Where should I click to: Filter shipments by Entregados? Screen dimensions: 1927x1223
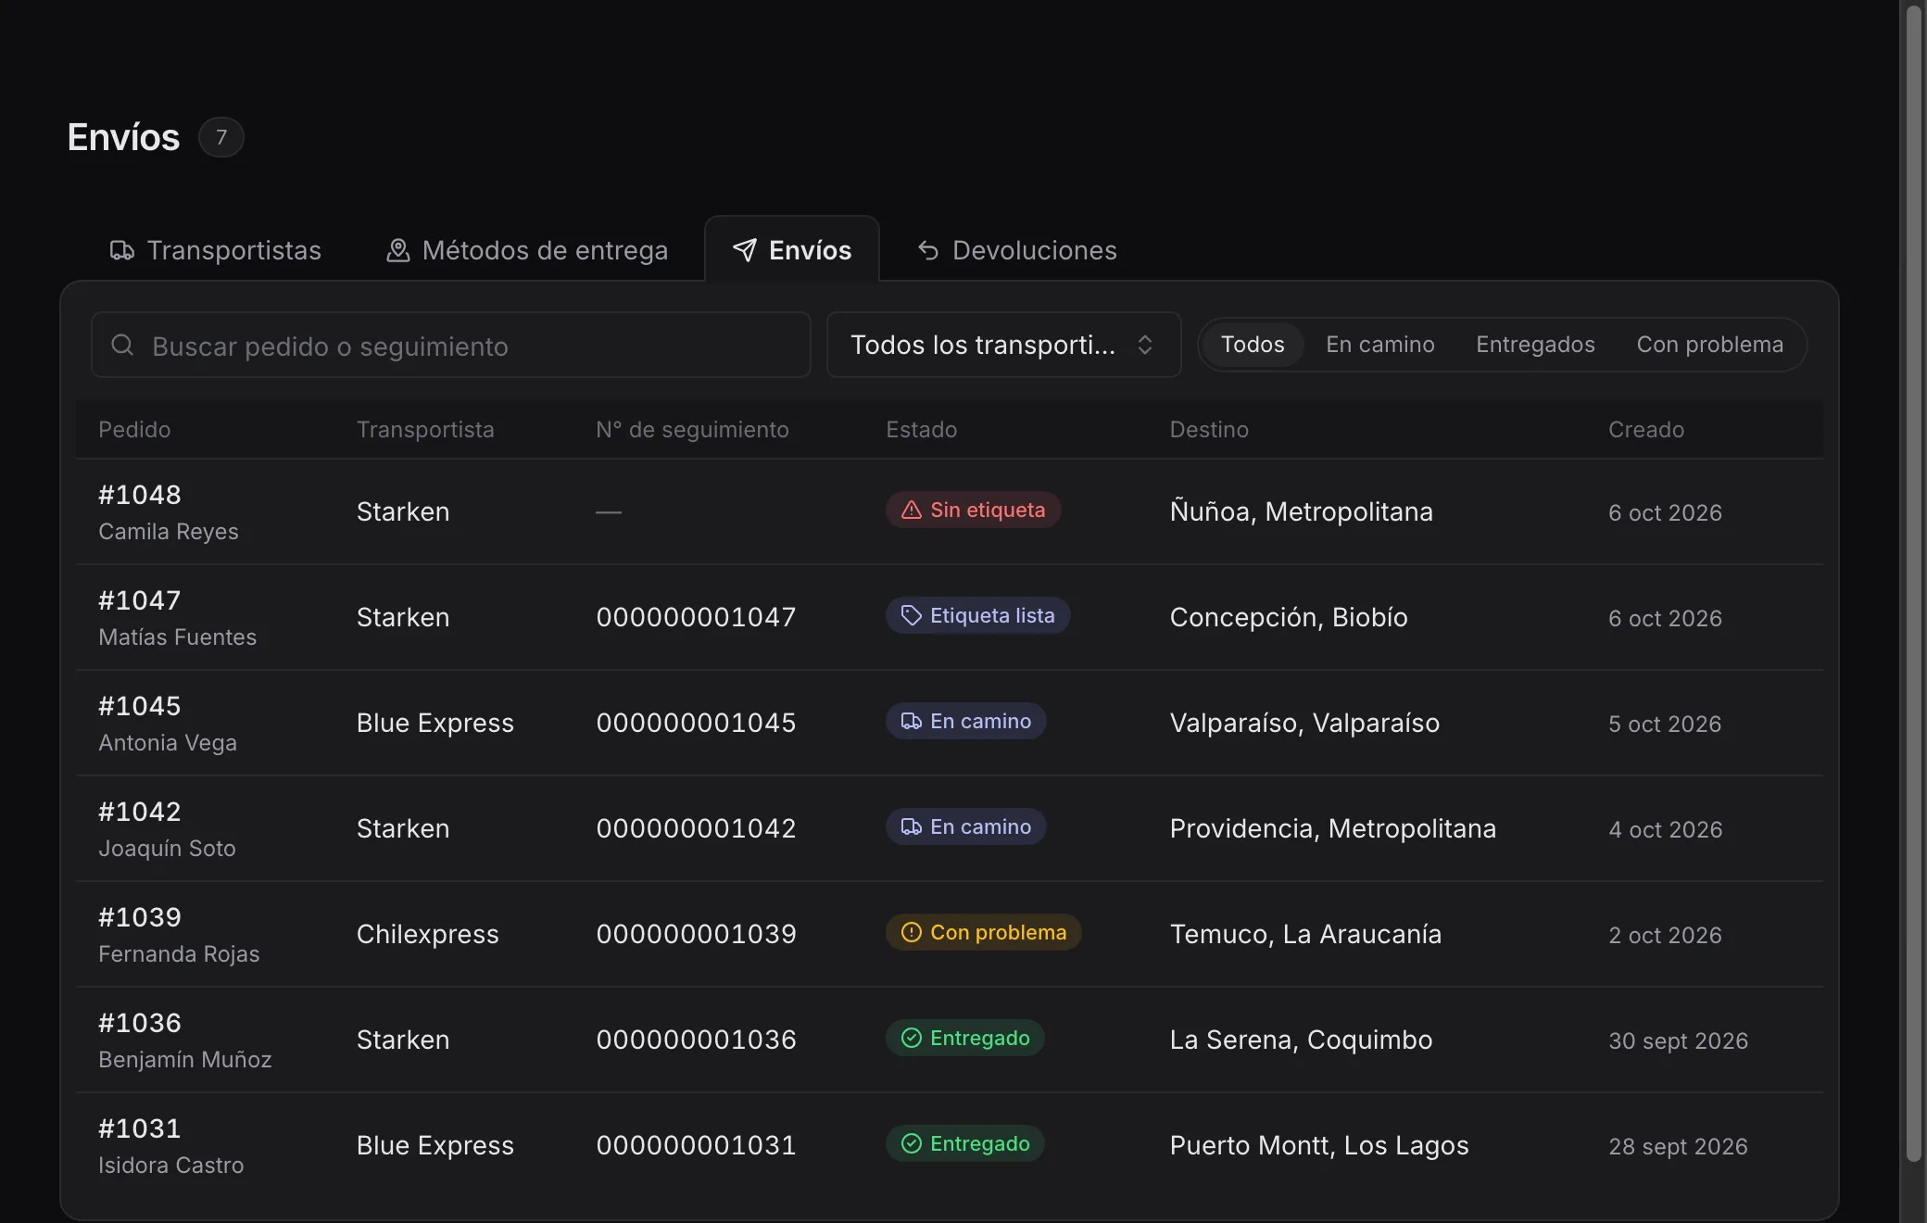[1535, 345]
